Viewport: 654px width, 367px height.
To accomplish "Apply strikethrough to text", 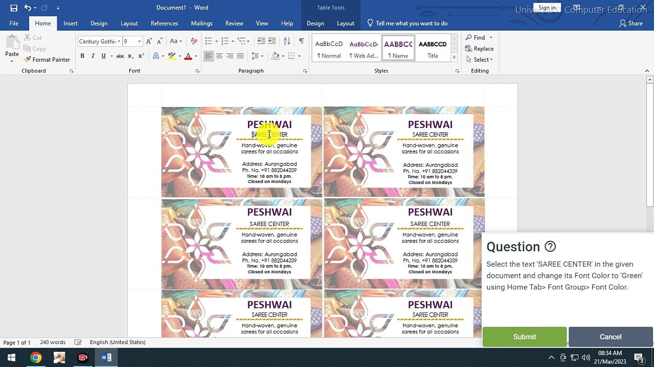I will click(120, 56).
